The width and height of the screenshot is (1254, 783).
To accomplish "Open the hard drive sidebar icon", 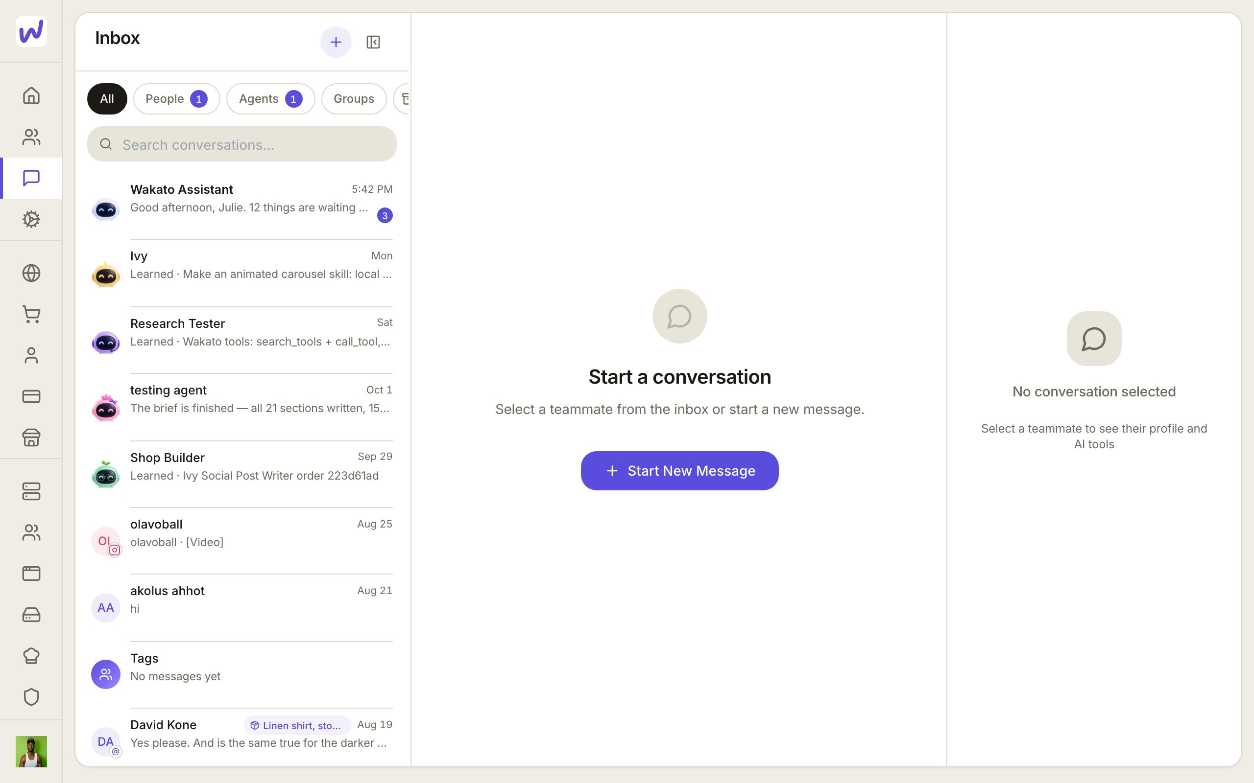I will tap(31, 615).
